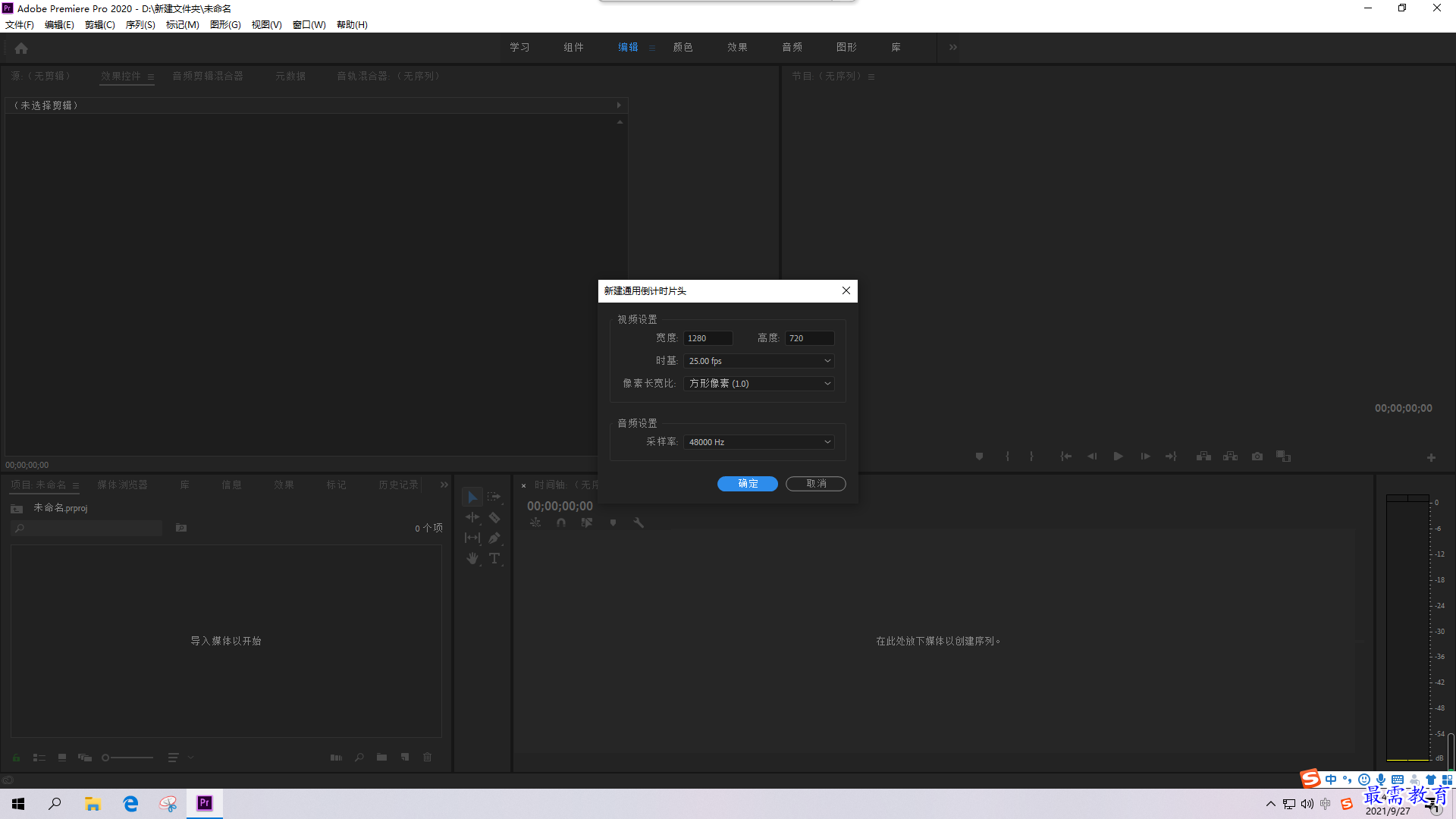Click Automate to Sequence icon
This screenshot has height=819, width=1456.
(336, 758)
